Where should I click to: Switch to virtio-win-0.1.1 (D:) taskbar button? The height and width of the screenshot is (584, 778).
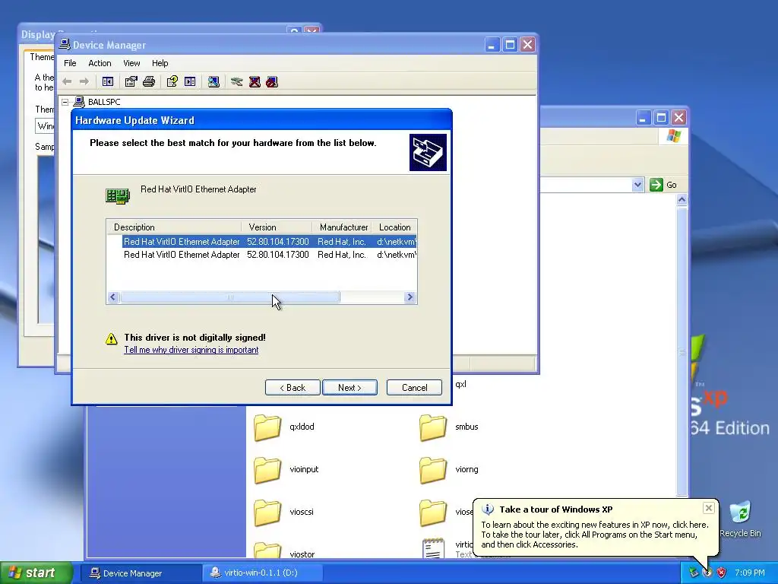pyautogui.click(x=263, y=573)
